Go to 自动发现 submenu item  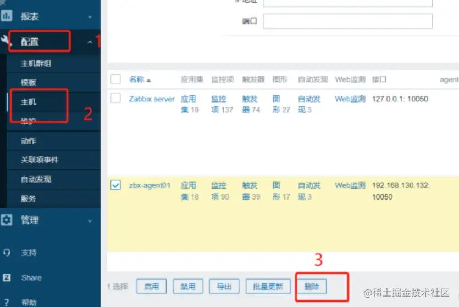click(36, 179)
